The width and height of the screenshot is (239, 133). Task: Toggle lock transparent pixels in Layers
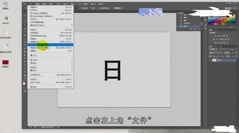[x=214, y=57]
